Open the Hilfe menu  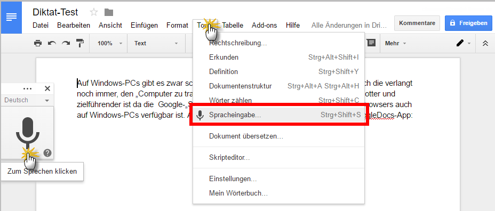point(293,26)
